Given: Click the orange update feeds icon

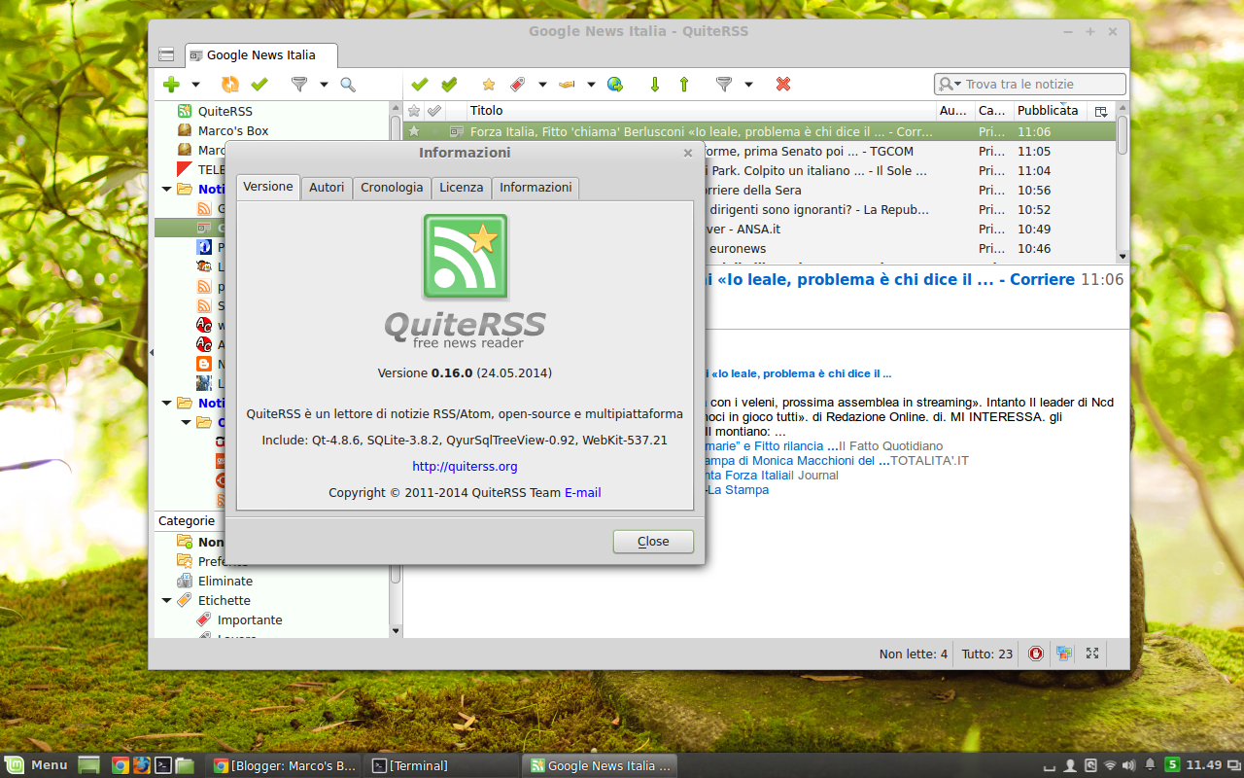Looking at the screenshot, I should coord(230,85).
